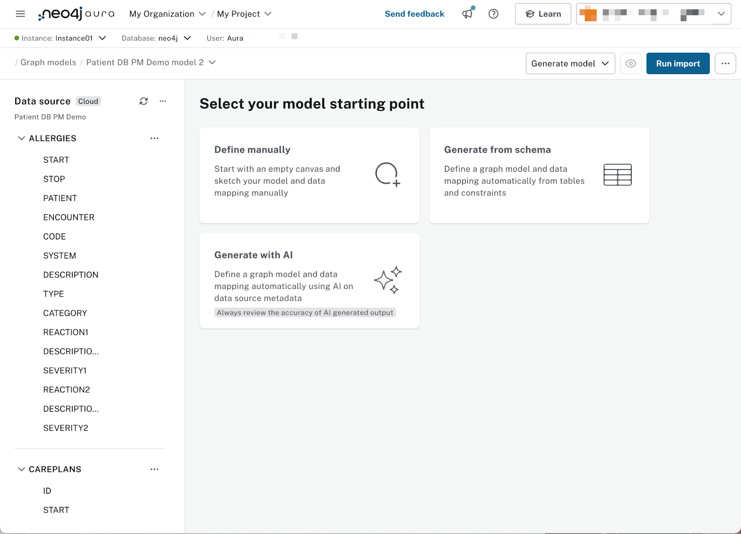Collapse the ALLERGIES table

21,138
